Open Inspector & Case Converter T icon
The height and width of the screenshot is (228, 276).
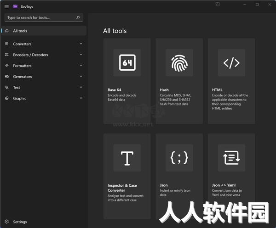[127, 158]
